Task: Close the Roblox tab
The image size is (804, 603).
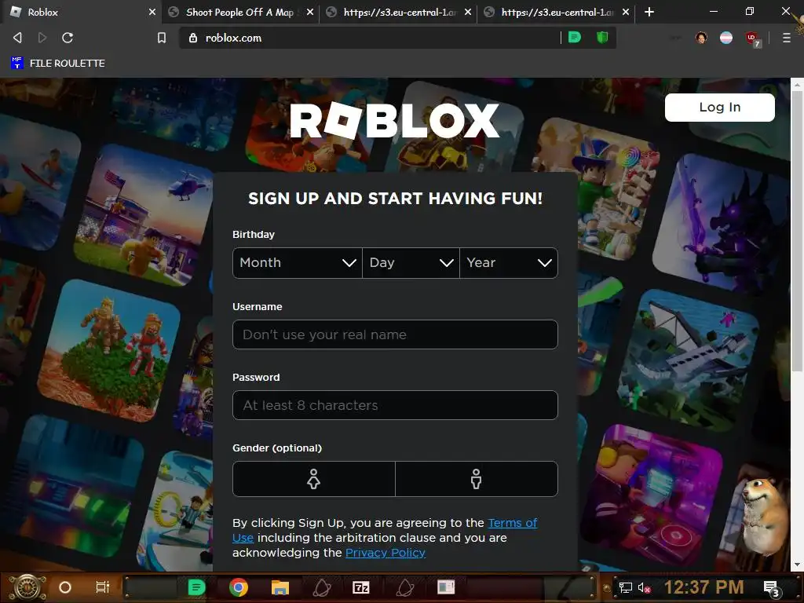Action: (152, 12)
